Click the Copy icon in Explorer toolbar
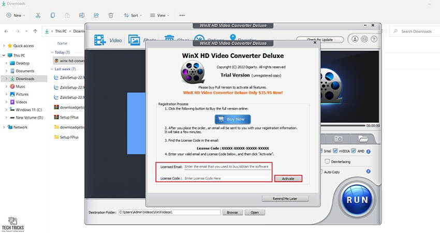This screenshot has width=440, height=233. [x=52, y=16]
